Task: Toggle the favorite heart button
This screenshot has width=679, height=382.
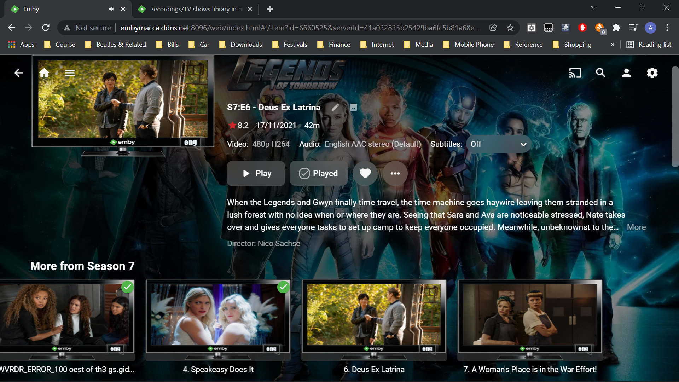Action: [x=365, y=173]
